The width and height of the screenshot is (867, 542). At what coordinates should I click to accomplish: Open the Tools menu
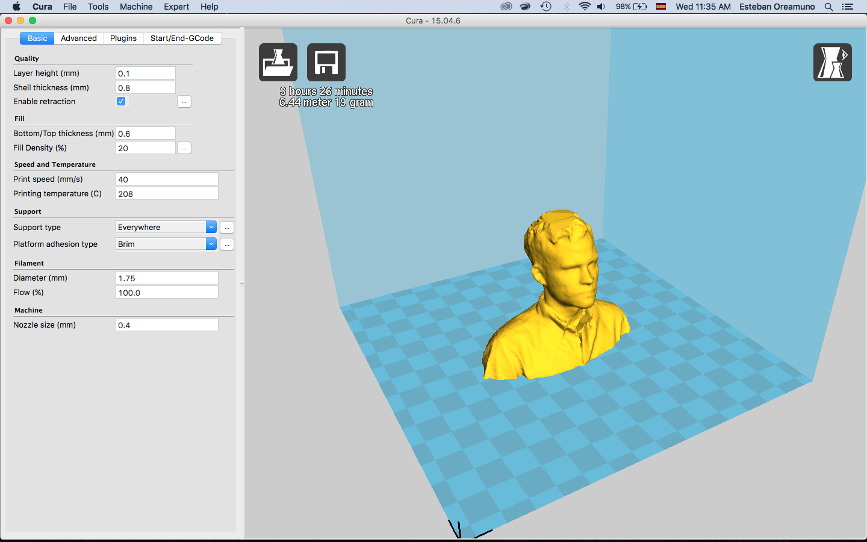98,7
